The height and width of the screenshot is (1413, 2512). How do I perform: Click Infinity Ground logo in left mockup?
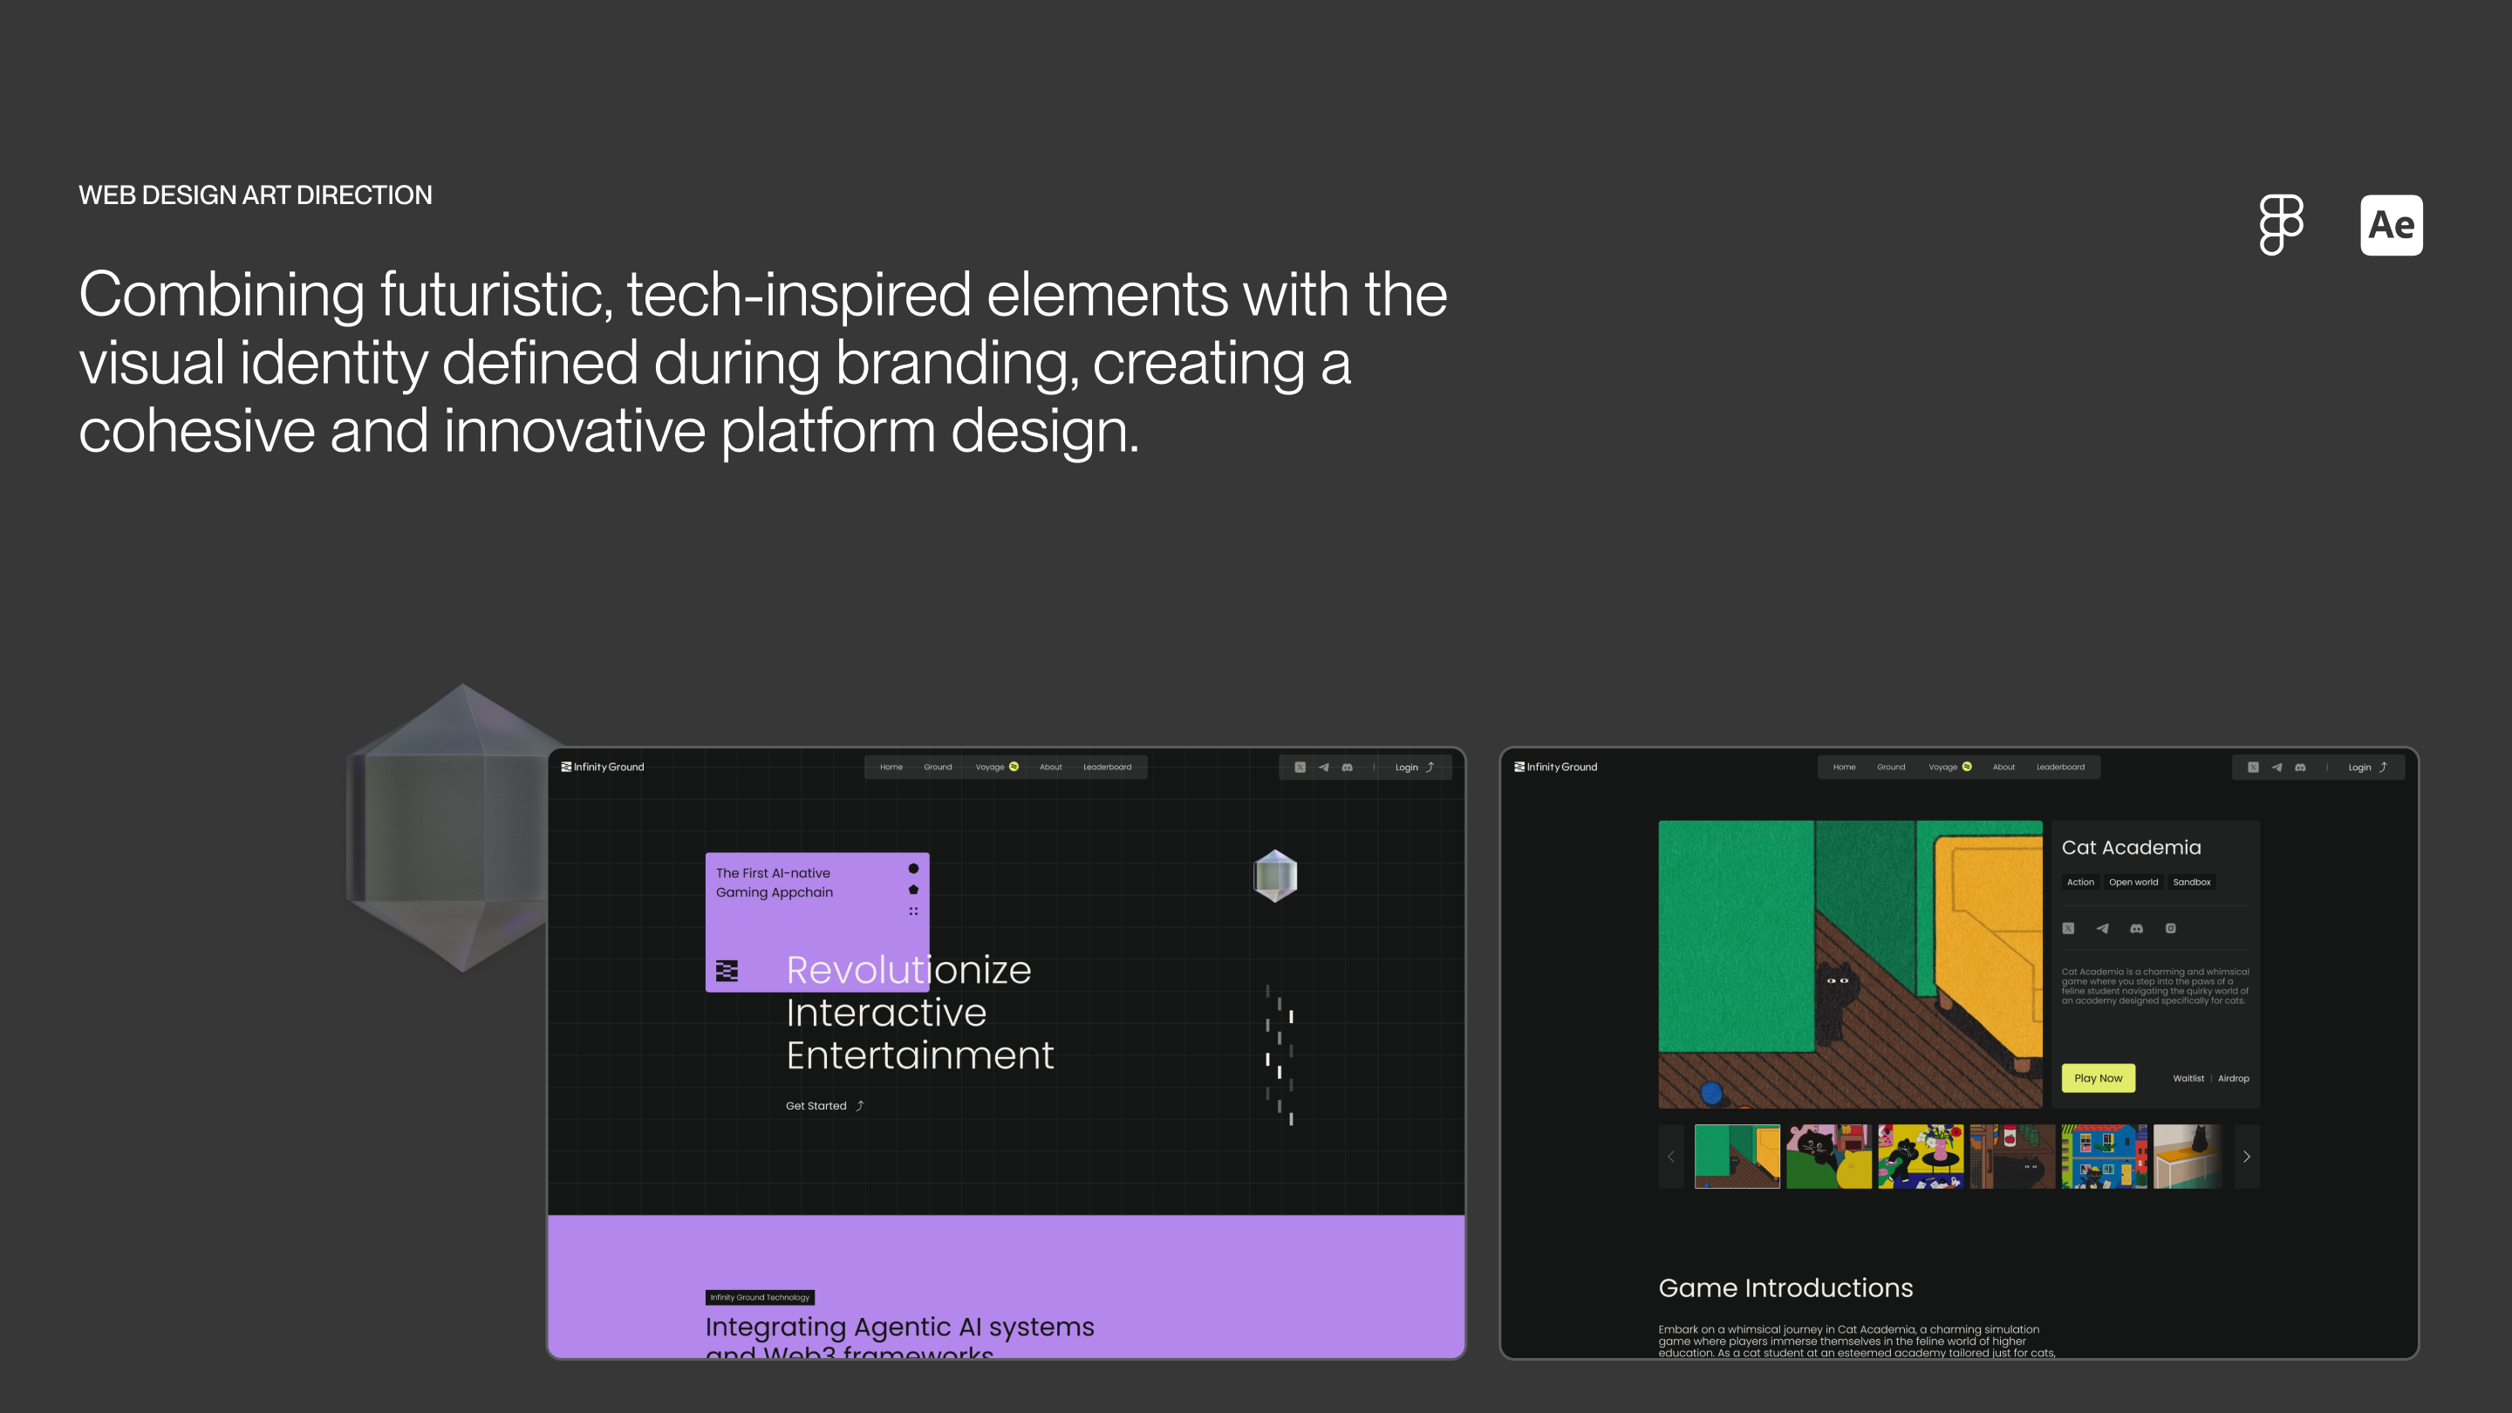pos(603,767)
